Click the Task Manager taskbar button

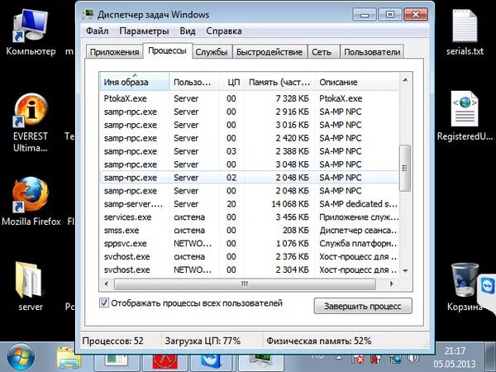(x=260, y=362)
